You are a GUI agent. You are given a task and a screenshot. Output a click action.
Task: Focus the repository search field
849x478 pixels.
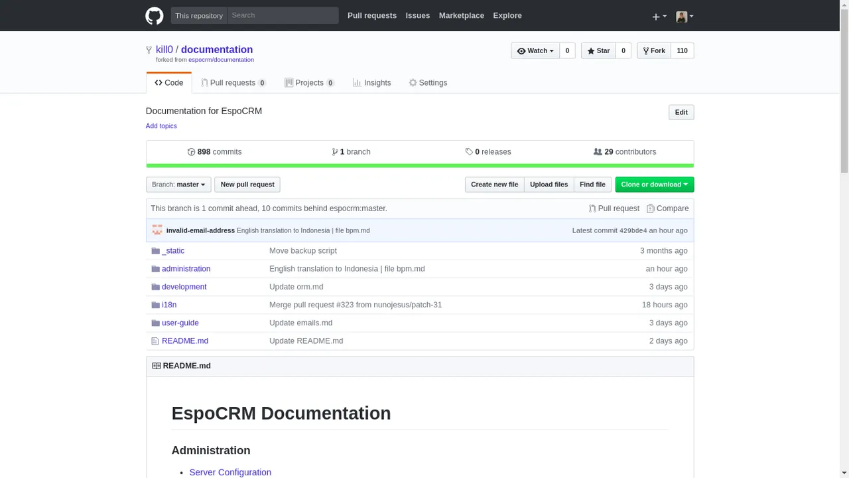pos(283,15)
